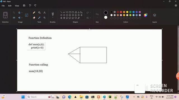Pick the red color swatch

tap(121, 12)
